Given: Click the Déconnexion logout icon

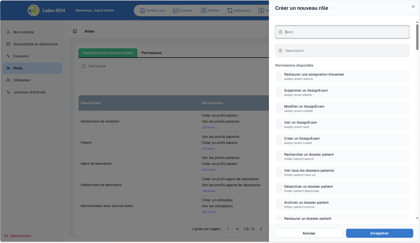Looking at the screenshot, I should point(6,236).
